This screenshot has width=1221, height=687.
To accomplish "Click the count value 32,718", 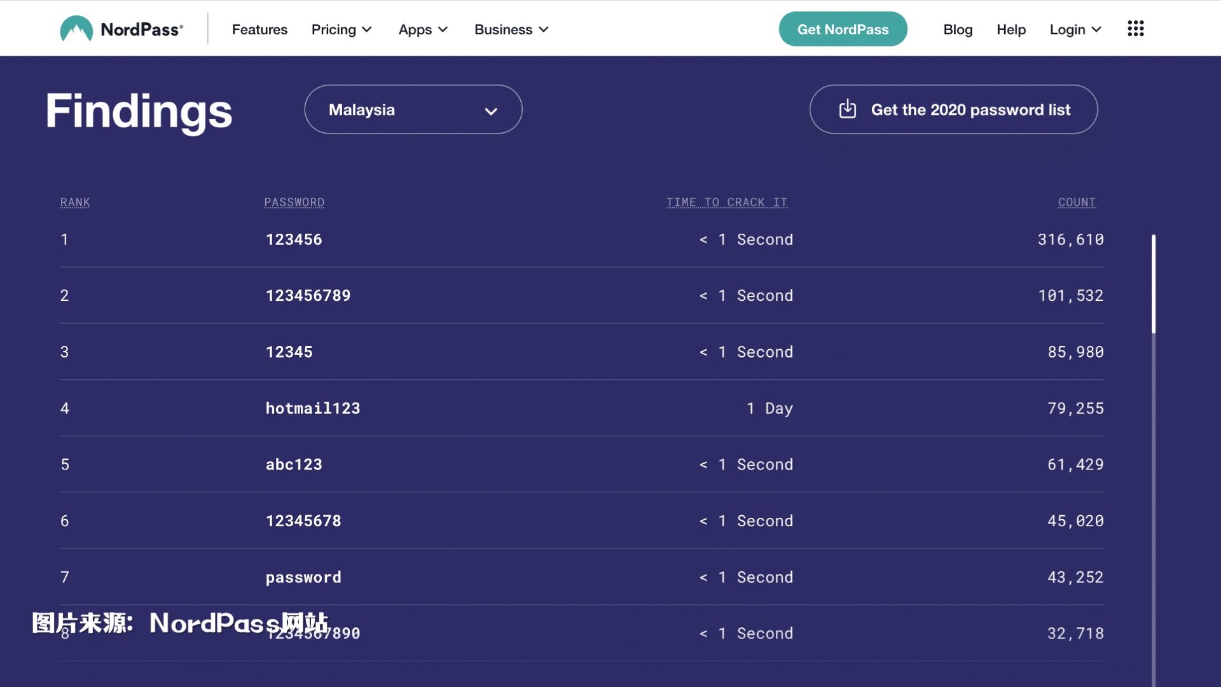I will point(1076,634).
